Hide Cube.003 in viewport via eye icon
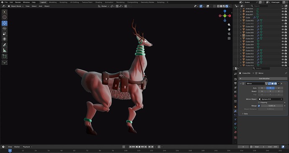Viewport: 289px width, 153px height. 283,26
